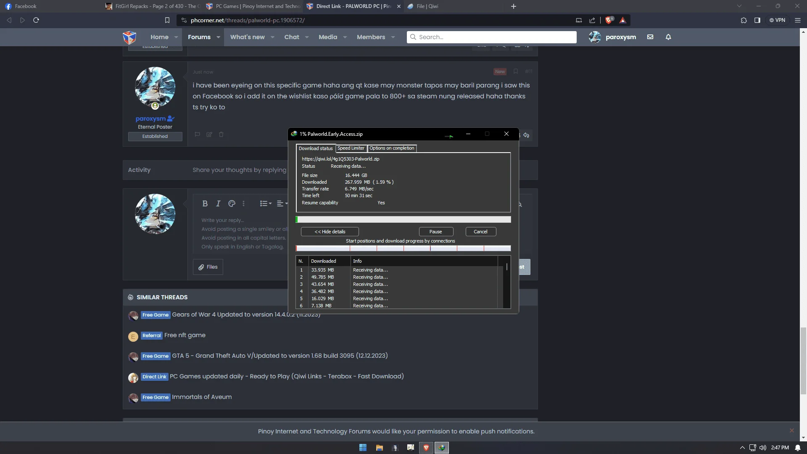Open the notification center bell in taskbar
The height and width of the screenshot is (454, 807).
click(798, 448)
